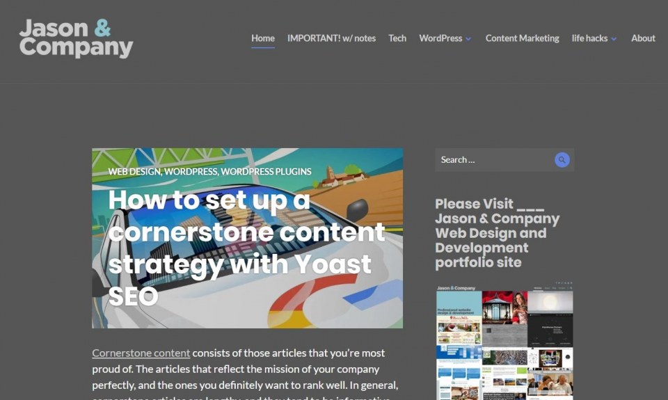Viewport: 668px width, 400px height.
Task: Focus the Search … input field
Action: 494,160
